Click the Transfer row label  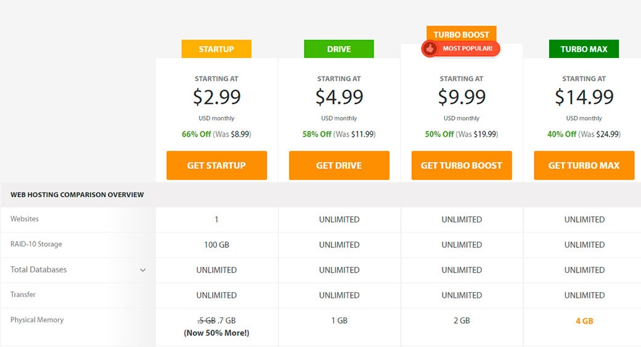[23, 295]
